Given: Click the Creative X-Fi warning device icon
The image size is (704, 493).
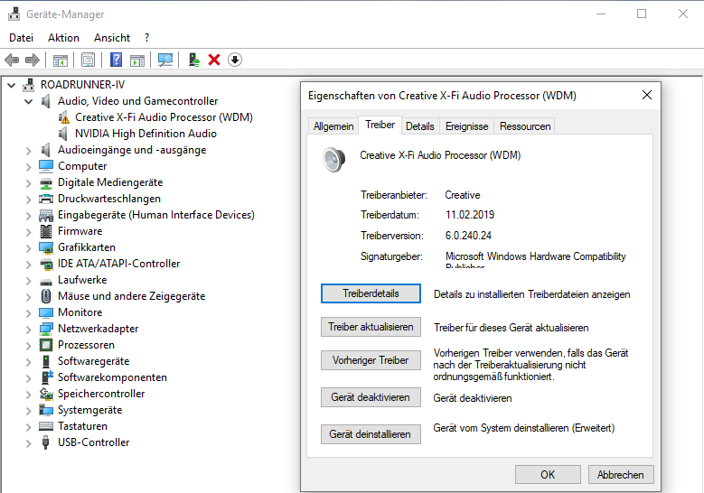Looking at the screenshot, I should (x=64, y=117).
